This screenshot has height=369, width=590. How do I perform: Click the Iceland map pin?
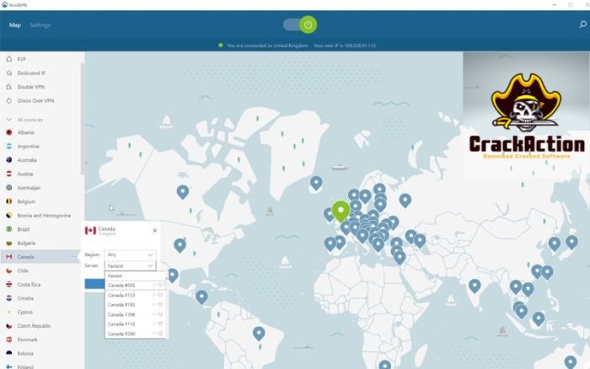(316, 183)
